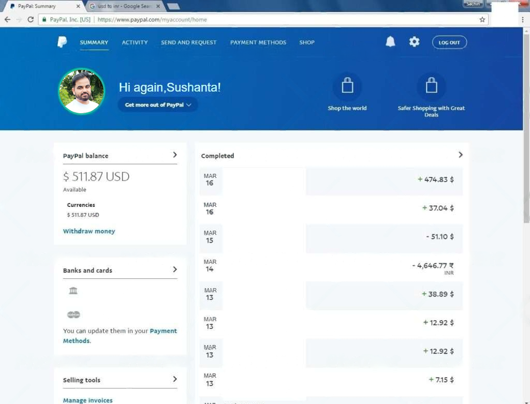Click the Banks and cards heading

[87, 270]
